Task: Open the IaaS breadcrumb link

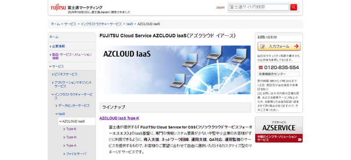Action: coord(129,24)
